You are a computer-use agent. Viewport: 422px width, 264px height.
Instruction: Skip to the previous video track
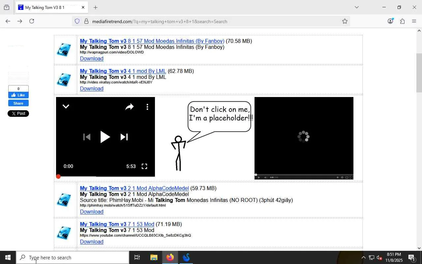[87, 137]
